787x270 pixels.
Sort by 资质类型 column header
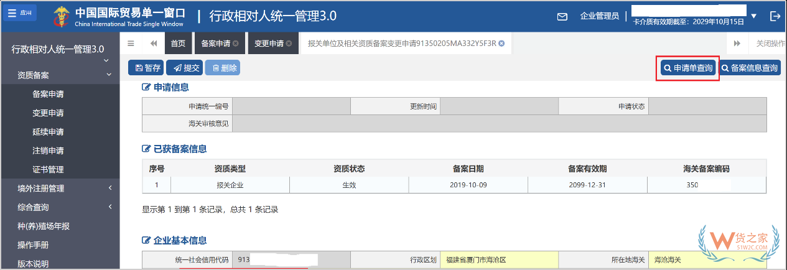[x=230, y=168]
